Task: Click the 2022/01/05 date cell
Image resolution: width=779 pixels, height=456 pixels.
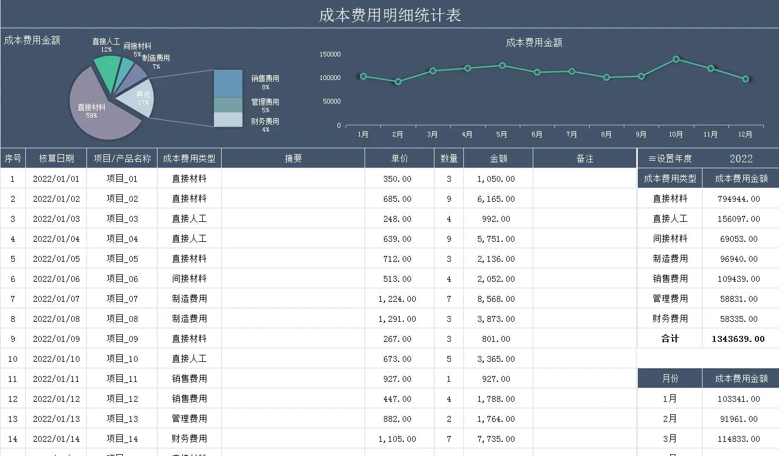Action: [x=56, y=258]
